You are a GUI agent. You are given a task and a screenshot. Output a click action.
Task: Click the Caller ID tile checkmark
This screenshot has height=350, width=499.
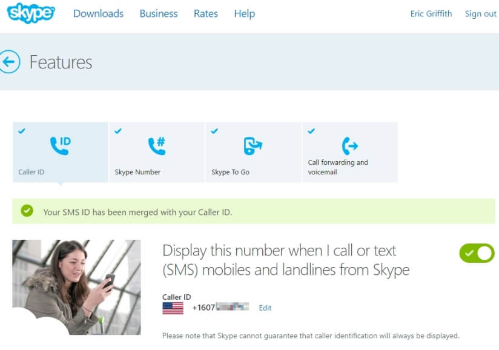22,130
